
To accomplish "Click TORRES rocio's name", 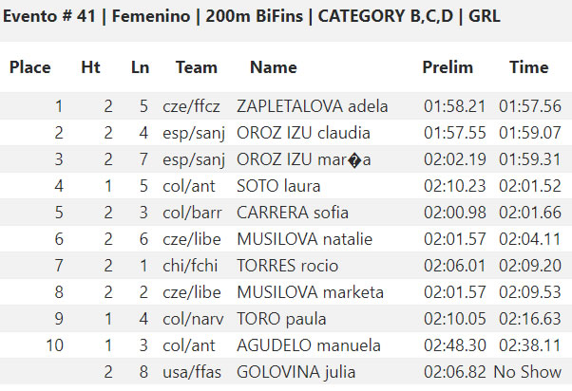I will coord(288,266).
